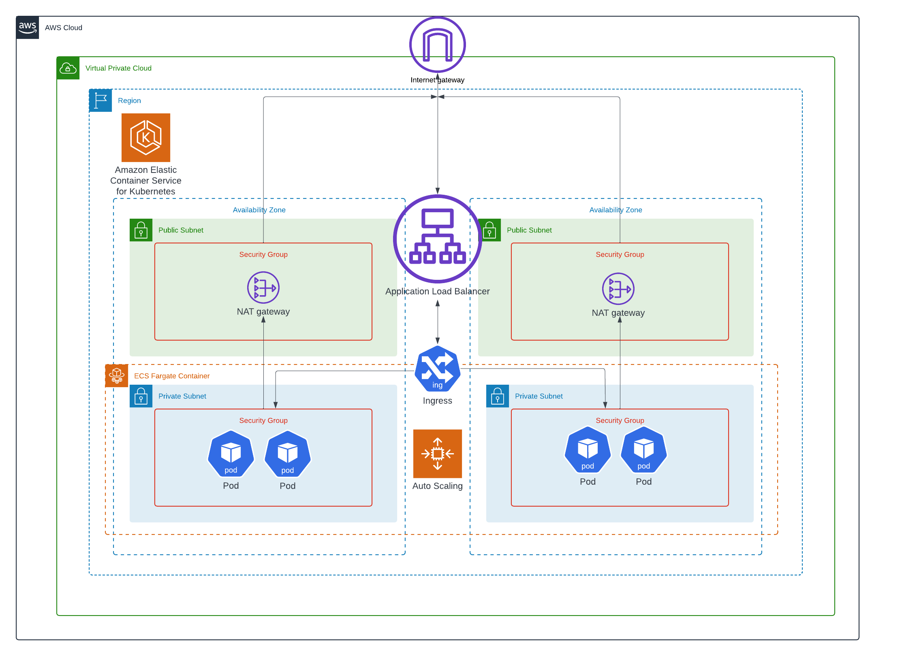Click the right Public Subnet label
This screenshot has height=656, width=904.
529,230
